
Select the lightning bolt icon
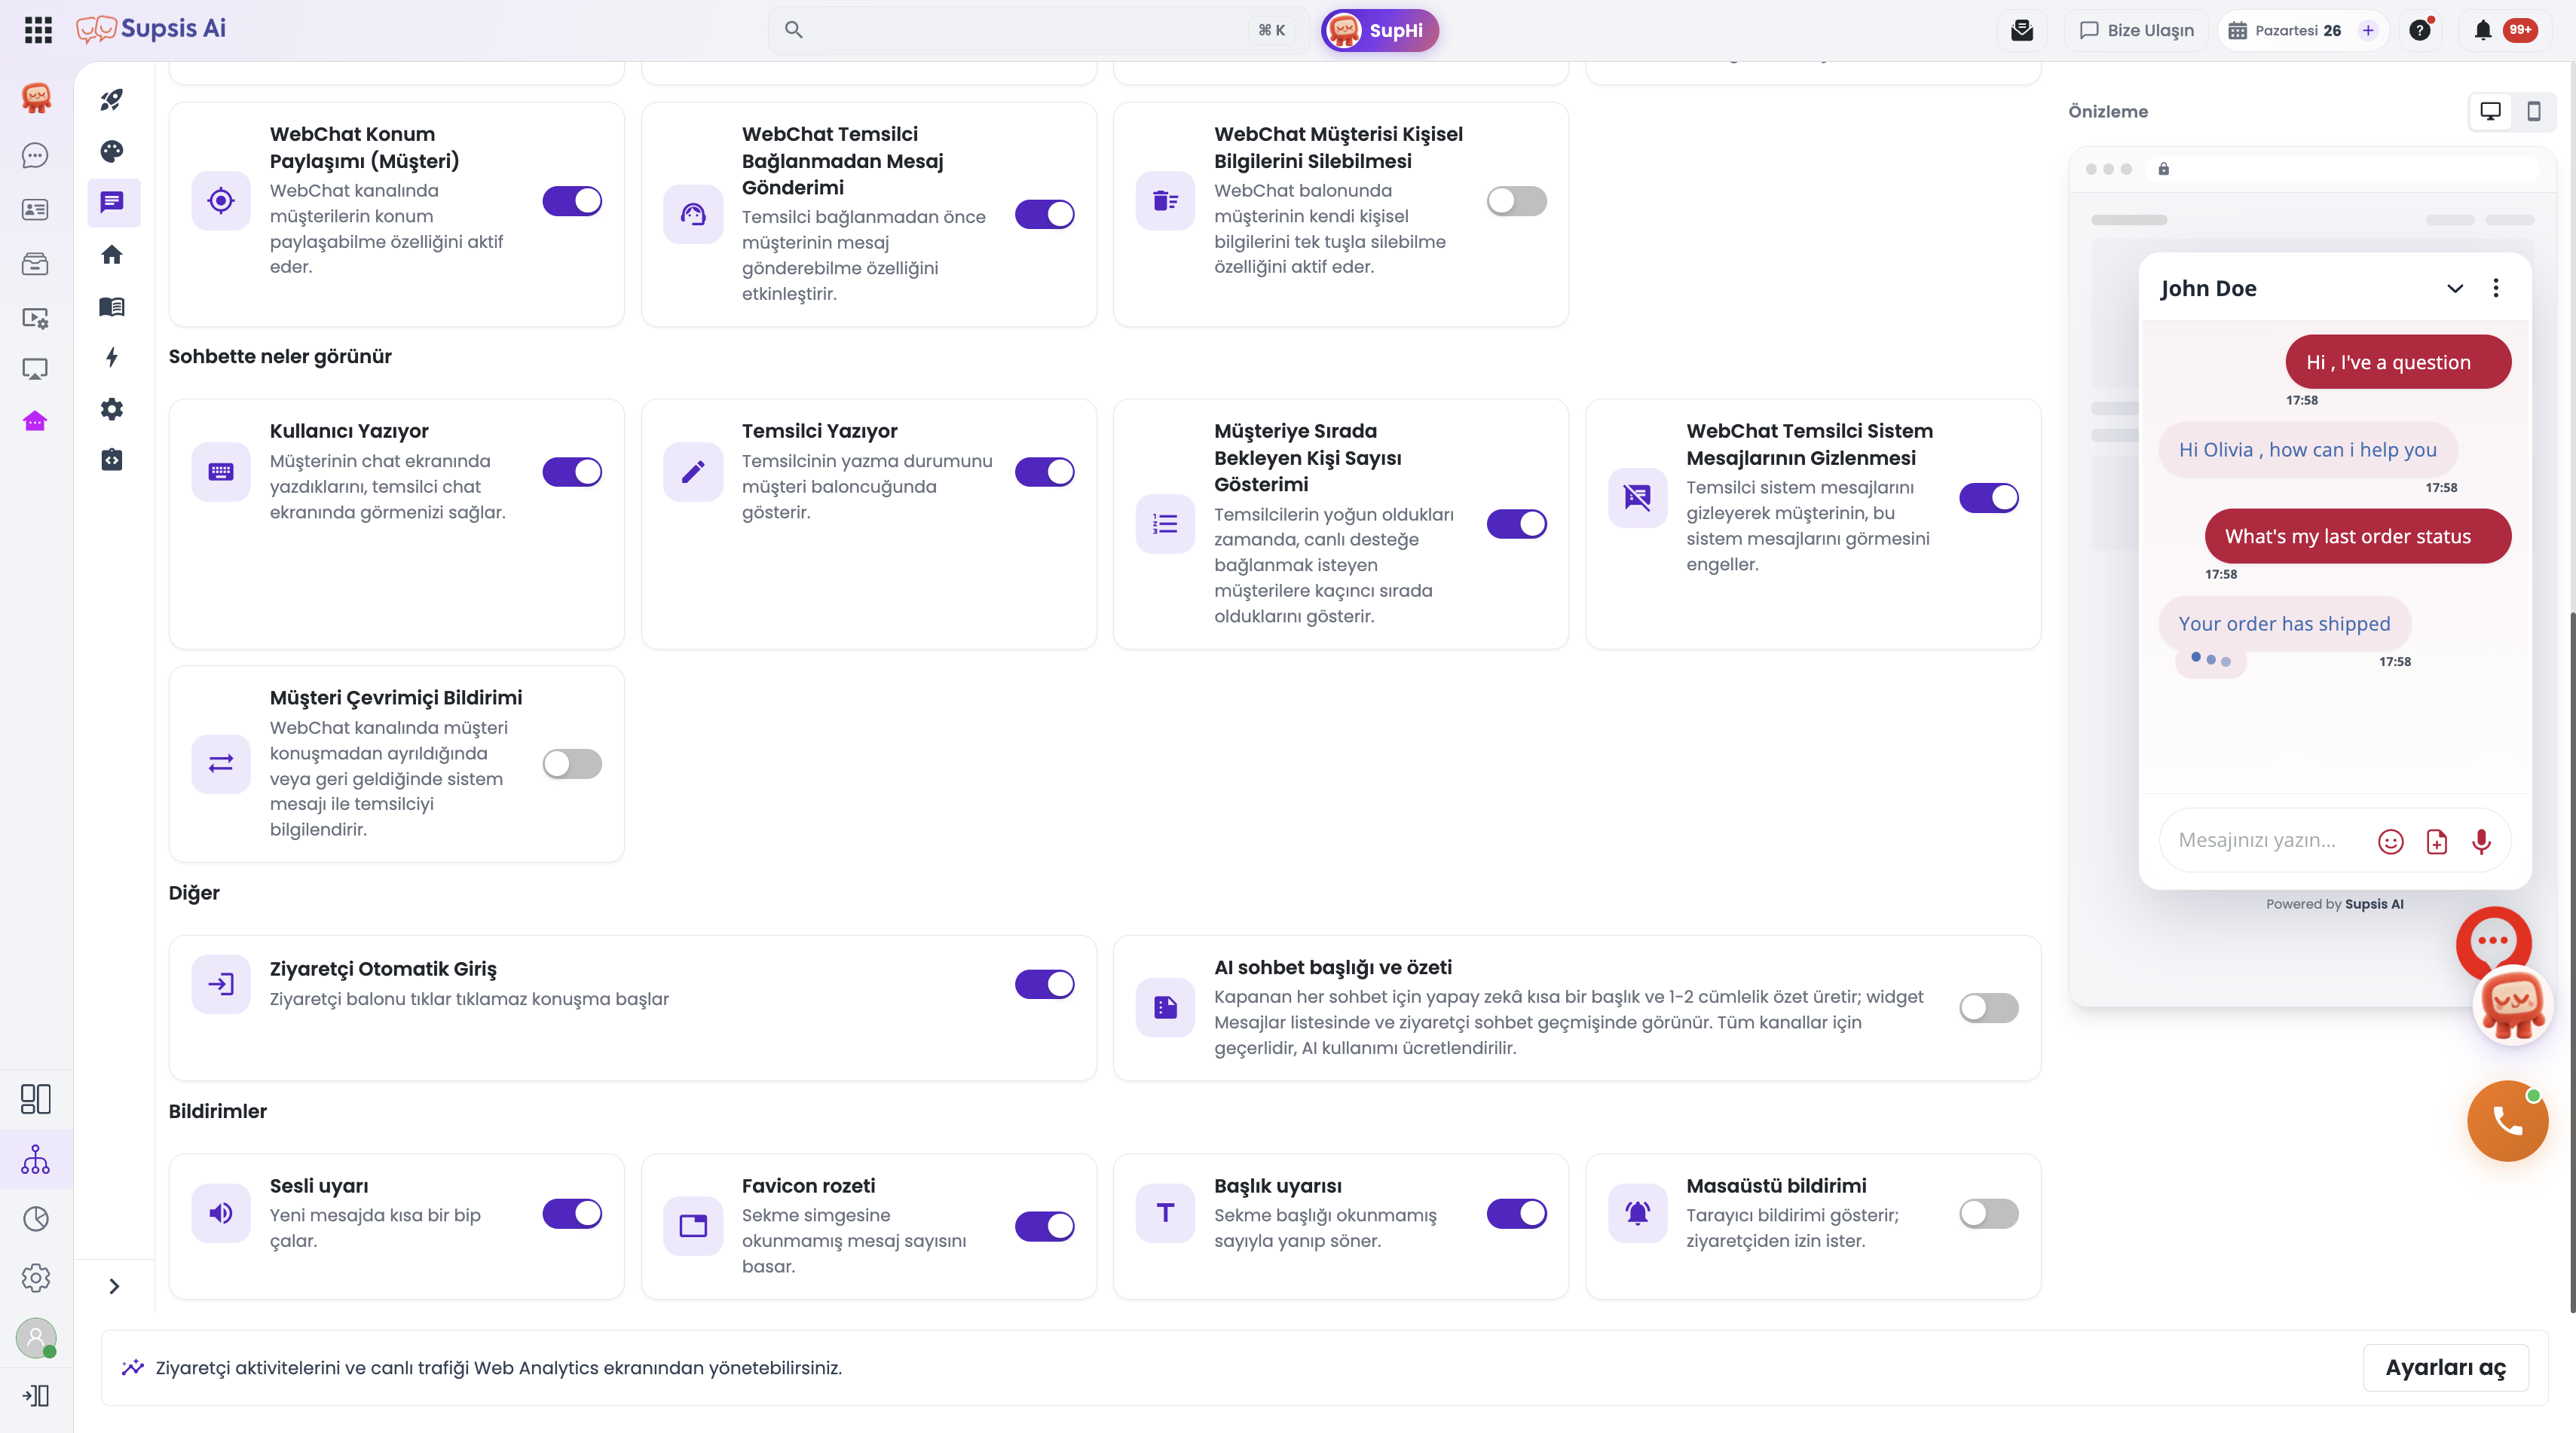[x=112, y=358]
